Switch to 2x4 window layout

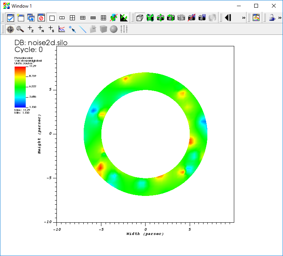coord(93,18)
